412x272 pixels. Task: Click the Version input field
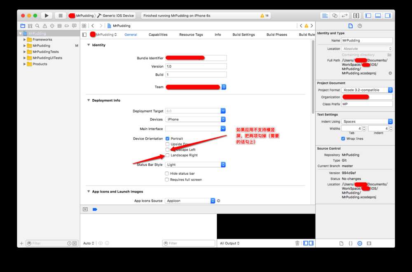click(196, 66)
